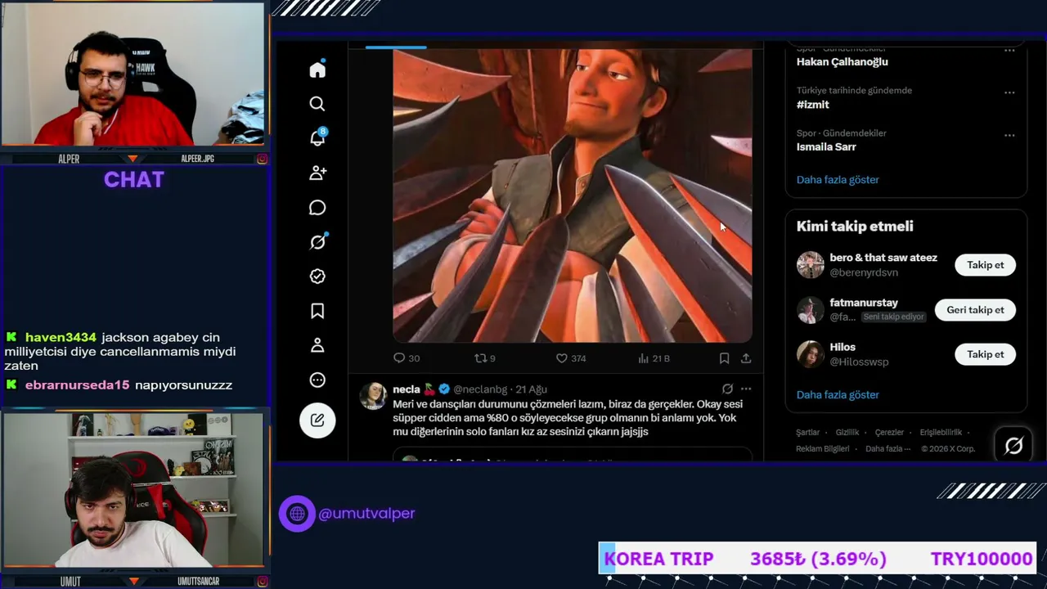The image size is (1047, 589).
Task: Open the floating Grok button at bottom right
Action: tap(1013, 445)
